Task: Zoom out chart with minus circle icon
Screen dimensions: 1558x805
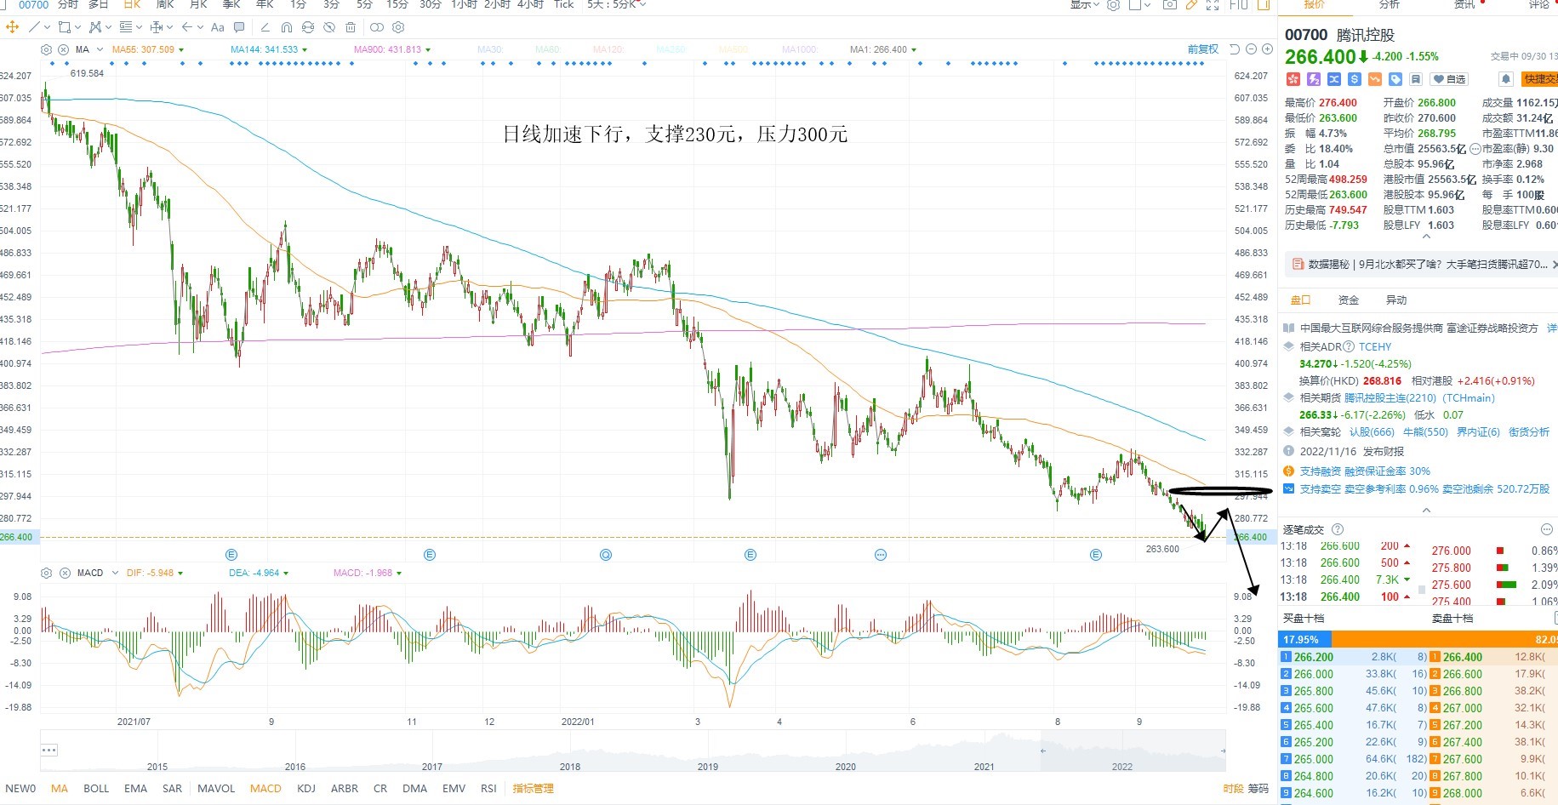Action: tap(1251, 49)
